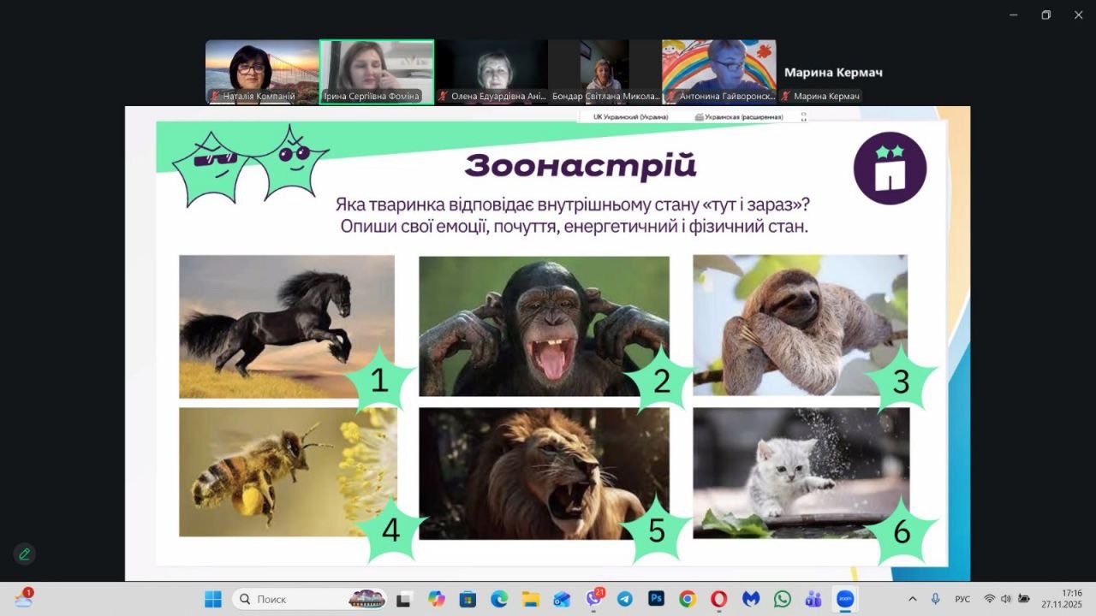Open Outlook mail from the taskbar
This screenshot has height=616, width=1096.
click(x=562, y=599)
